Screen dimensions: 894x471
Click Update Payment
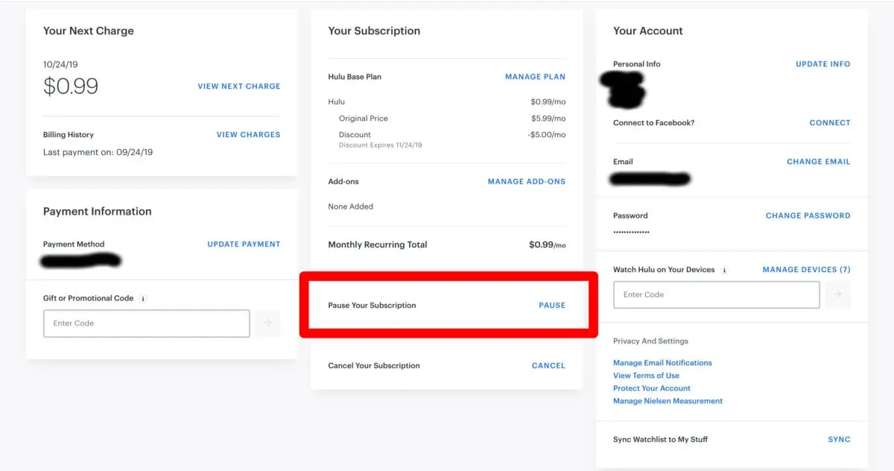point(244,244)
